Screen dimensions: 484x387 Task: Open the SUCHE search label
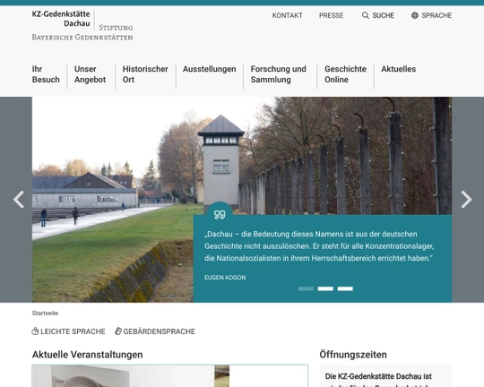[x=383, y=15]
